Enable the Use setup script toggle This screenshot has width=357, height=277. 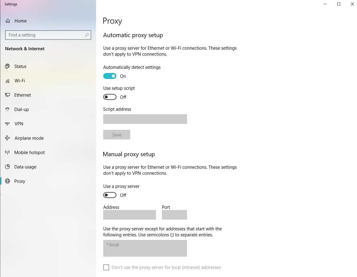(110, 97)
